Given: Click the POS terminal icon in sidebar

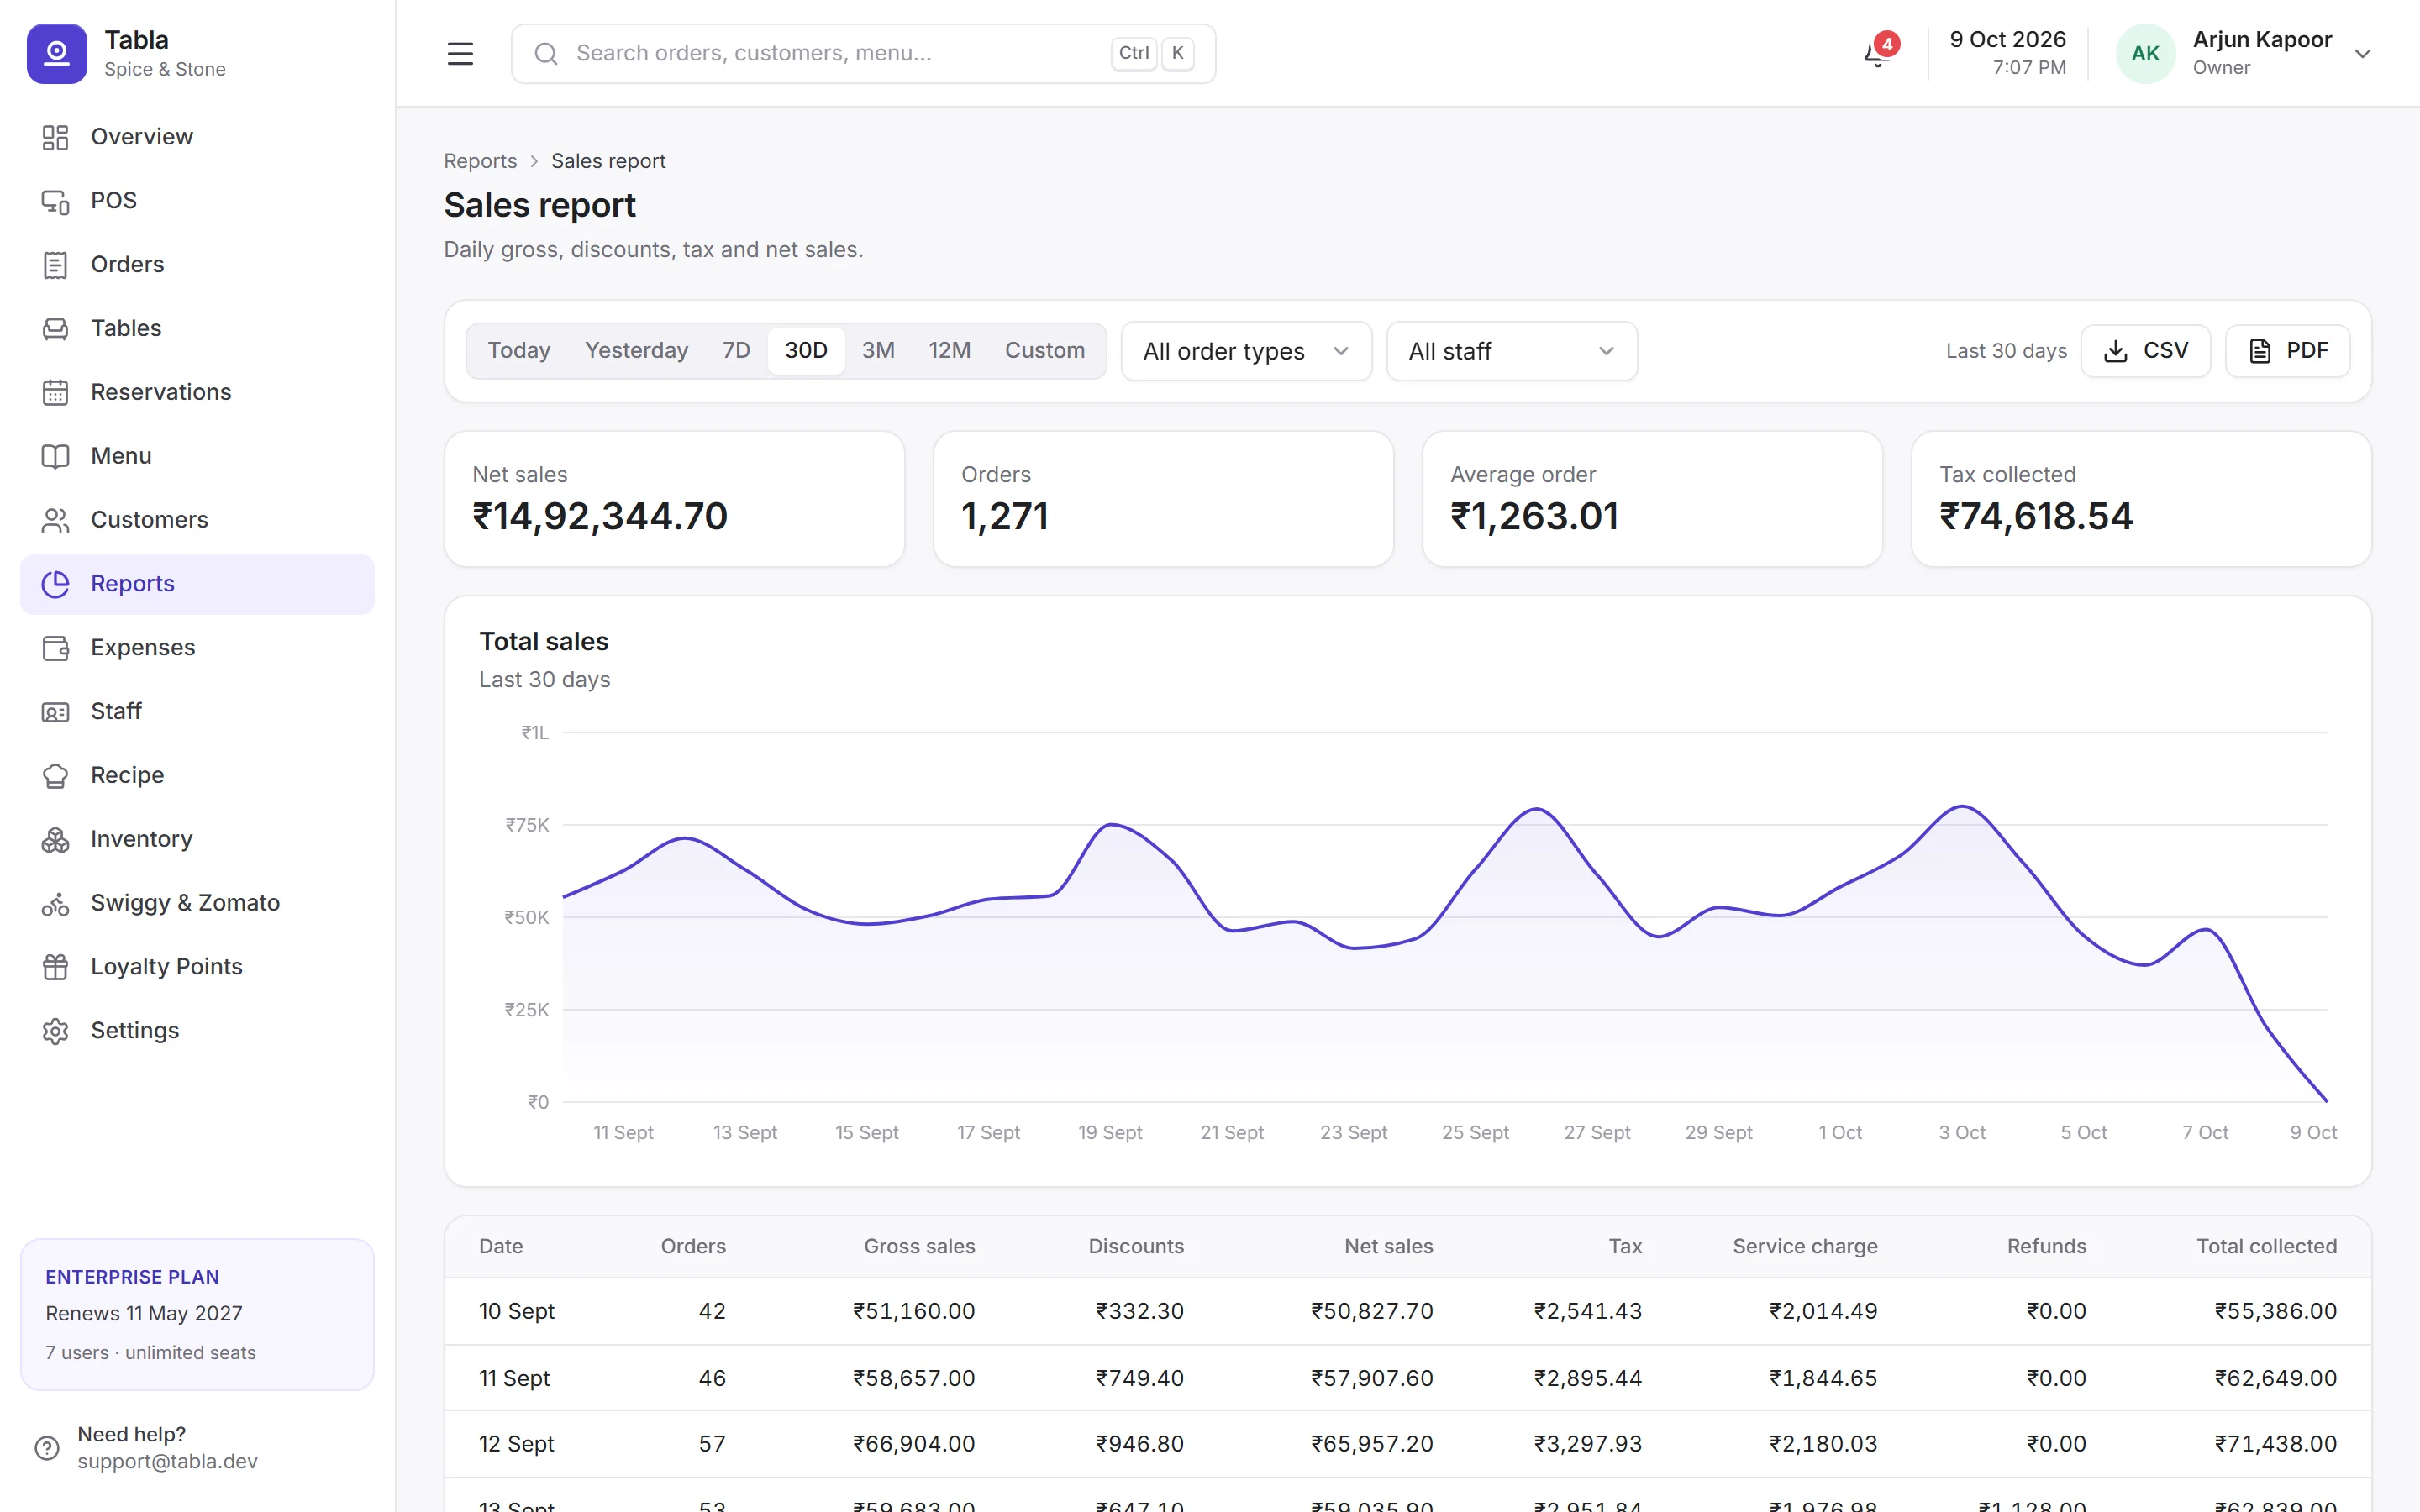Looking at the screenshot, I should point(55,201).
